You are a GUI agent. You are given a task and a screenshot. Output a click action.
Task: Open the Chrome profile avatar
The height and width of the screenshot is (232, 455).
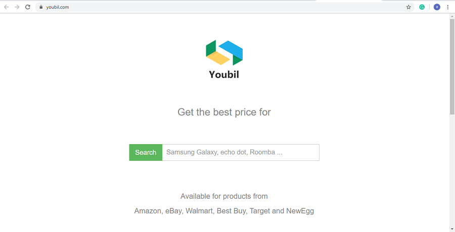437,7
